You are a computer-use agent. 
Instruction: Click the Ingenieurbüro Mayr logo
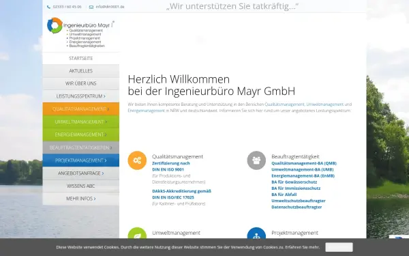pos(81,32)
